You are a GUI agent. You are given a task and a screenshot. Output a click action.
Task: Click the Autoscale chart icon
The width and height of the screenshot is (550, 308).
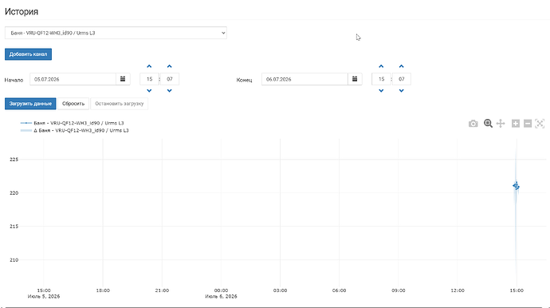(x=540, y=124)
